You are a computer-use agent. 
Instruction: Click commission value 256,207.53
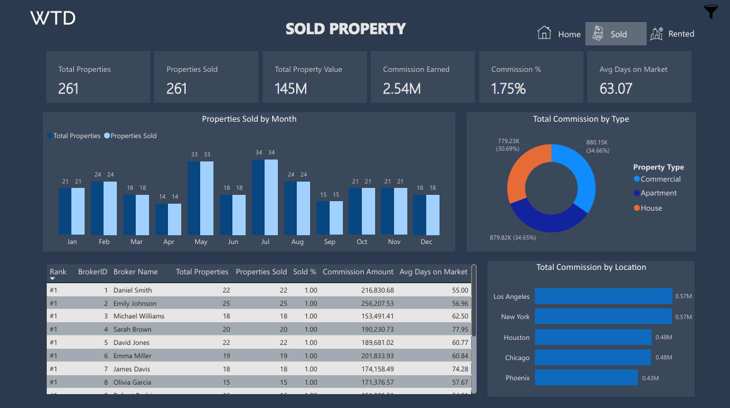378,303
